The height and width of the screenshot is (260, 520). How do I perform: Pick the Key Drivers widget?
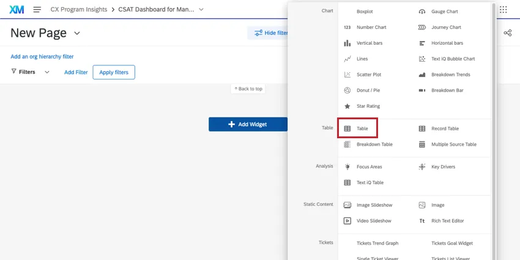coord(443,167)
